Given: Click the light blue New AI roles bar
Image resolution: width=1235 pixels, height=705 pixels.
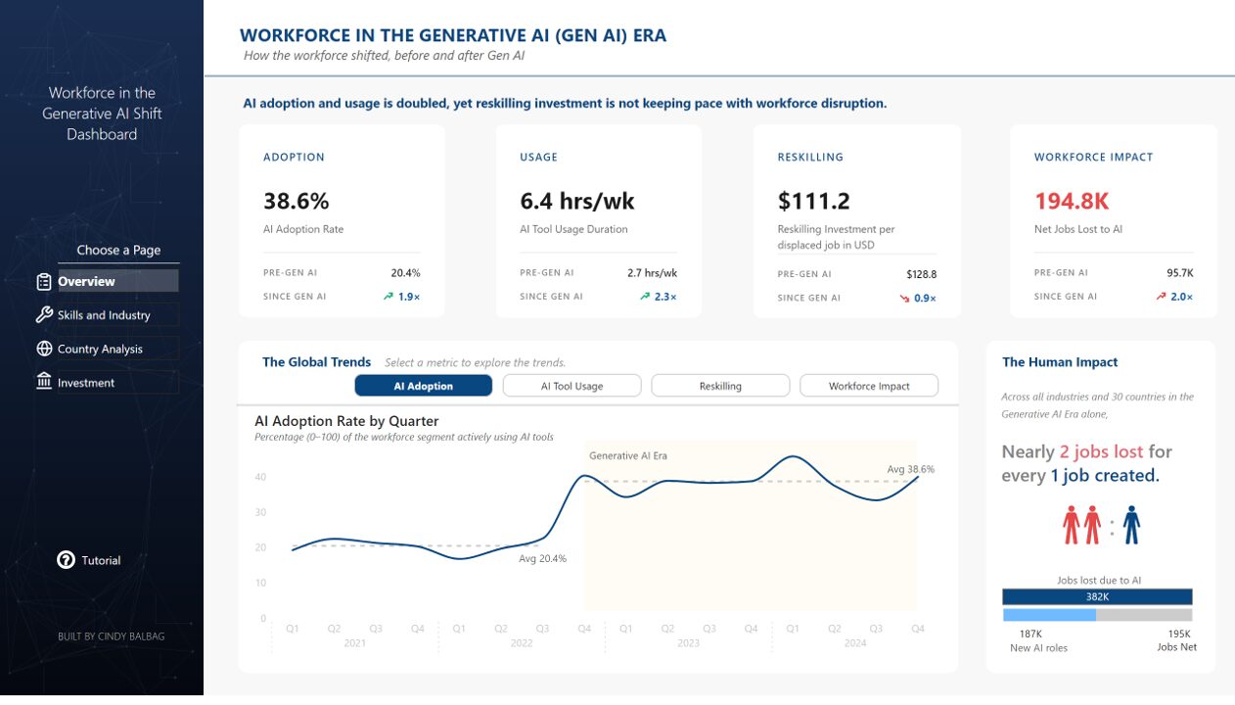Looking at the screenshot, I should point(1049,615).
